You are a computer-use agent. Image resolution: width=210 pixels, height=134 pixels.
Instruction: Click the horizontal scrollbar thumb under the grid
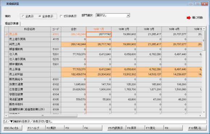click(43, 116)
